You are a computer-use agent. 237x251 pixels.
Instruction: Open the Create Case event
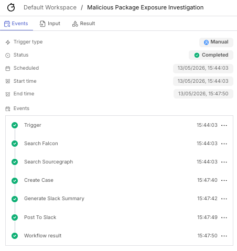tap(119, 180)
